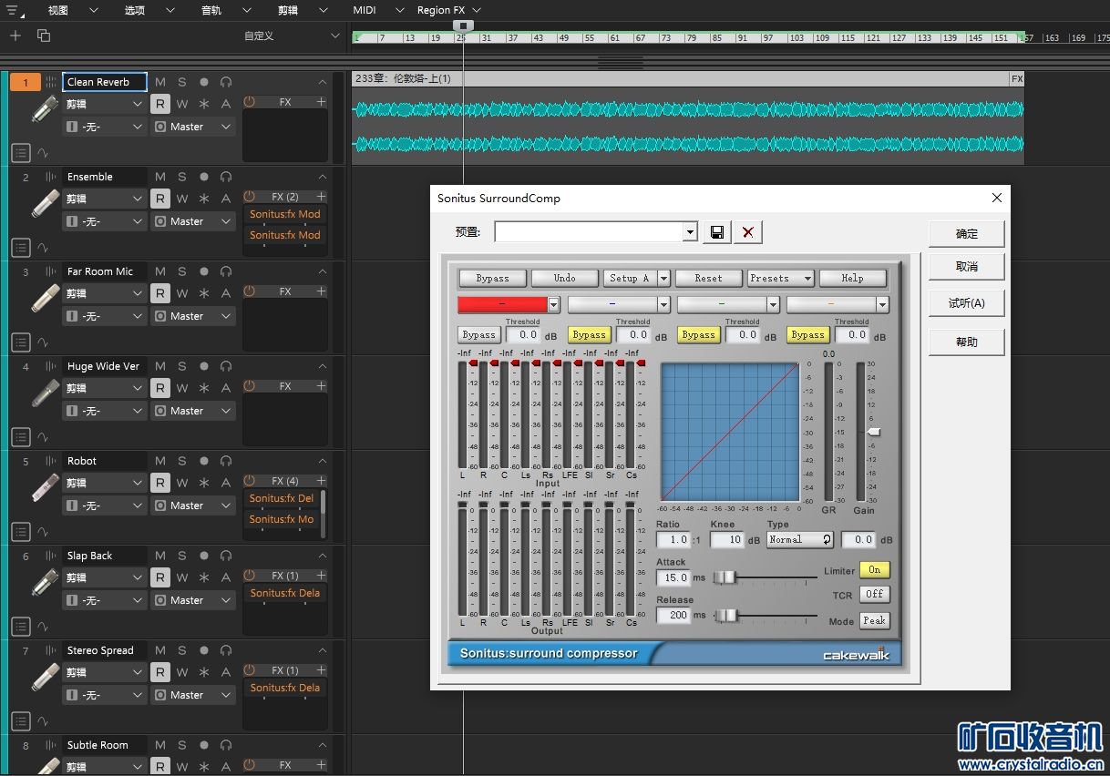This screenshot has height=776, width=1110.
Task: Turn off the Limiter On toggle
Action: click(x=874, y=570)
